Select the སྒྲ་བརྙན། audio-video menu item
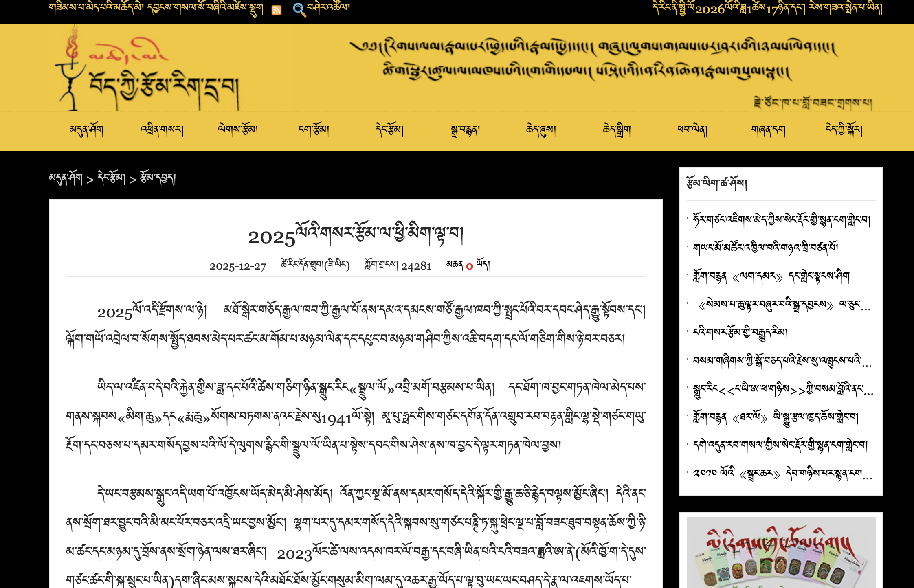Screen dimensions: 914x588 tap(465, 130)
